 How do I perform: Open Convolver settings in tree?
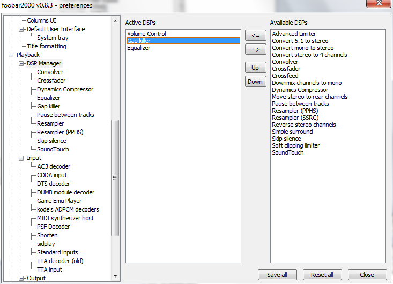(50, 72)
